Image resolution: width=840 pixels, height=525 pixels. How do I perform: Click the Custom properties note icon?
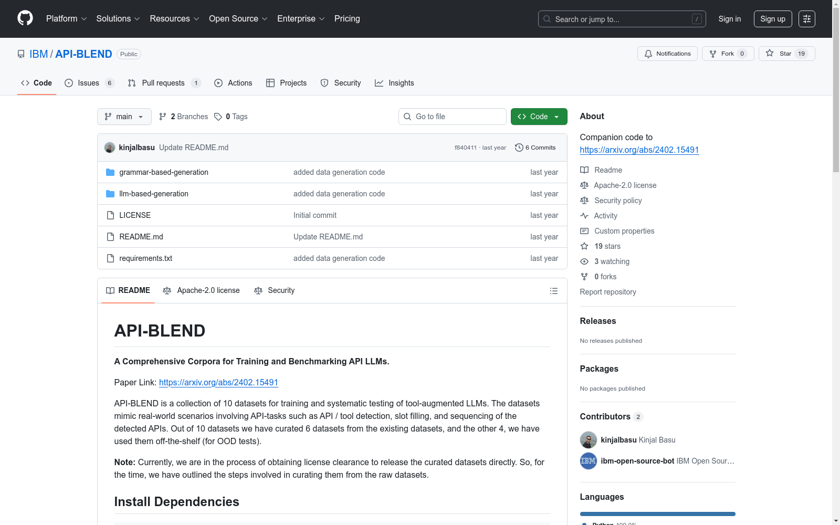tap(584, 231)
